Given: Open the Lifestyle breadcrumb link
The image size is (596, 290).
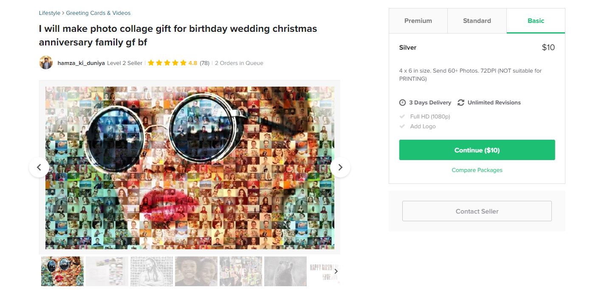Looking at the screenshot, I should click(49, 13).
